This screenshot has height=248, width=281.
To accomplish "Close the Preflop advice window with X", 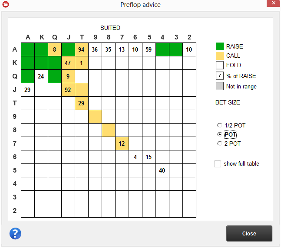I will point(271,5).
